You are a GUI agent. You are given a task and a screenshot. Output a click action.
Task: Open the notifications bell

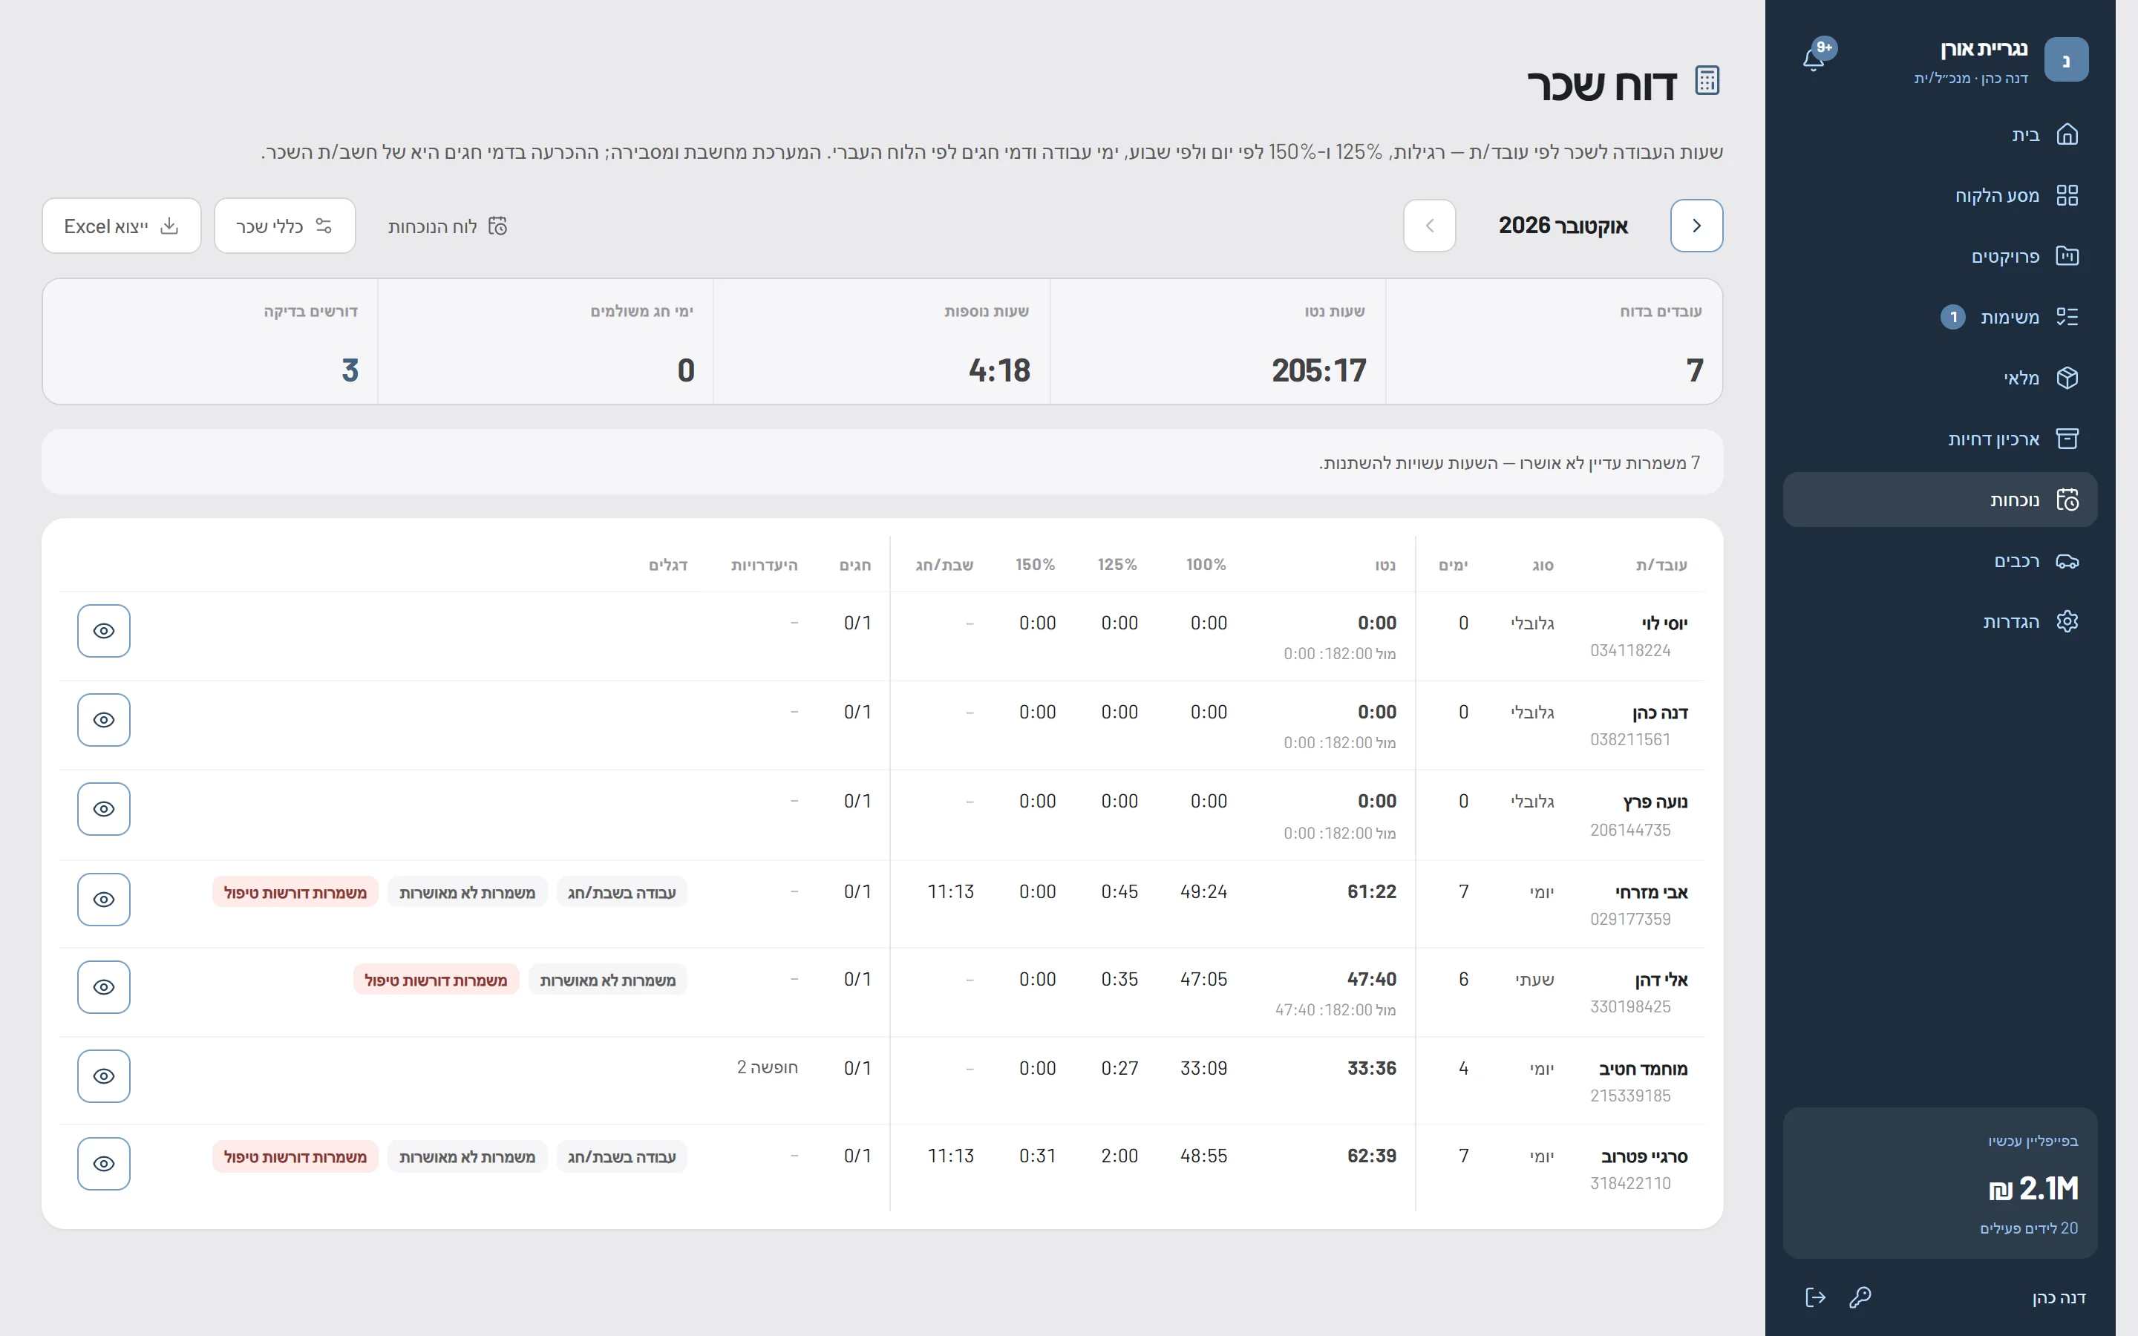point(1813,59)
